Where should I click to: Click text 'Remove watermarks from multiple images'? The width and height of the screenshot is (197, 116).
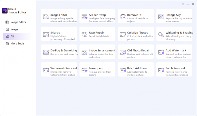point(176,74)
